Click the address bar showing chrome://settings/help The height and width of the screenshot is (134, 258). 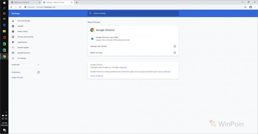[x=133, y=7]
